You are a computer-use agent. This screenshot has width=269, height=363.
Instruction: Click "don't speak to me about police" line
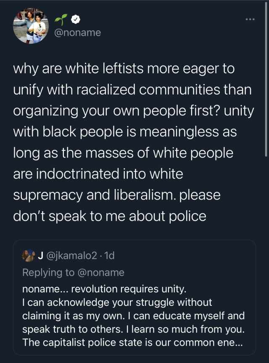(110, 216)
